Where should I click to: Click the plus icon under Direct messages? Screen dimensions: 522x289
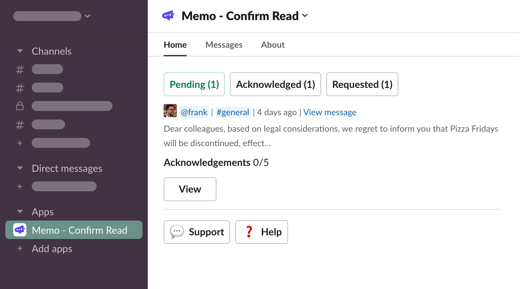tap(20, 186)
